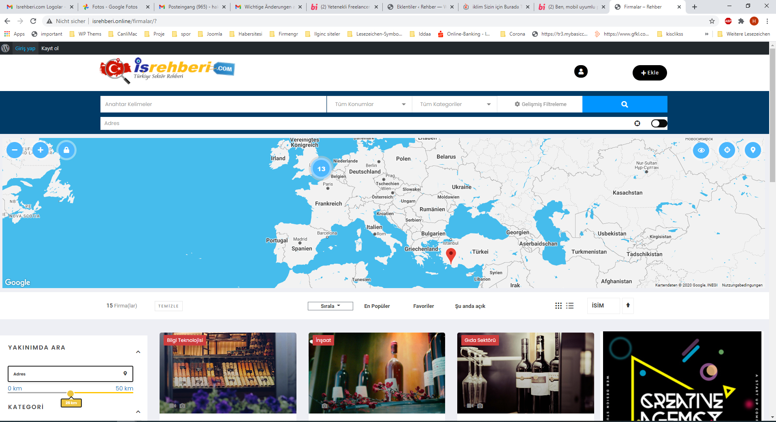
Task: Expand the Sırala sort dropdown
Action: (x=330, y=306)
